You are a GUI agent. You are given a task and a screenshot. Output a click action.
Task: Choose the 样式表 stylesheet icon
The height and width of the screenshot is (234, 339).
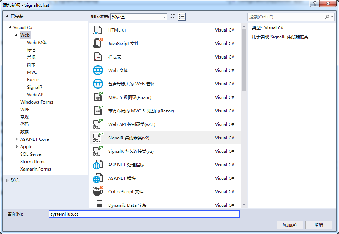click(98, 57)
